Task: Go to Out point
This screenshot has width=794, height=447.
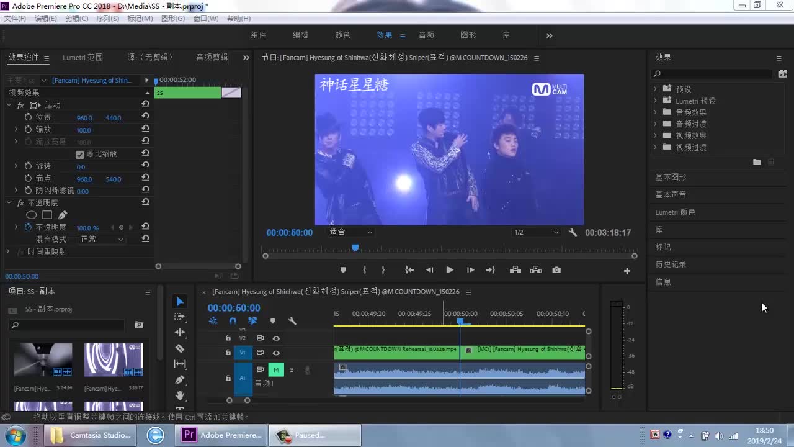Action: 490,270
